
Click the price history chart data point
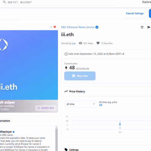click(x=120, y=124)
